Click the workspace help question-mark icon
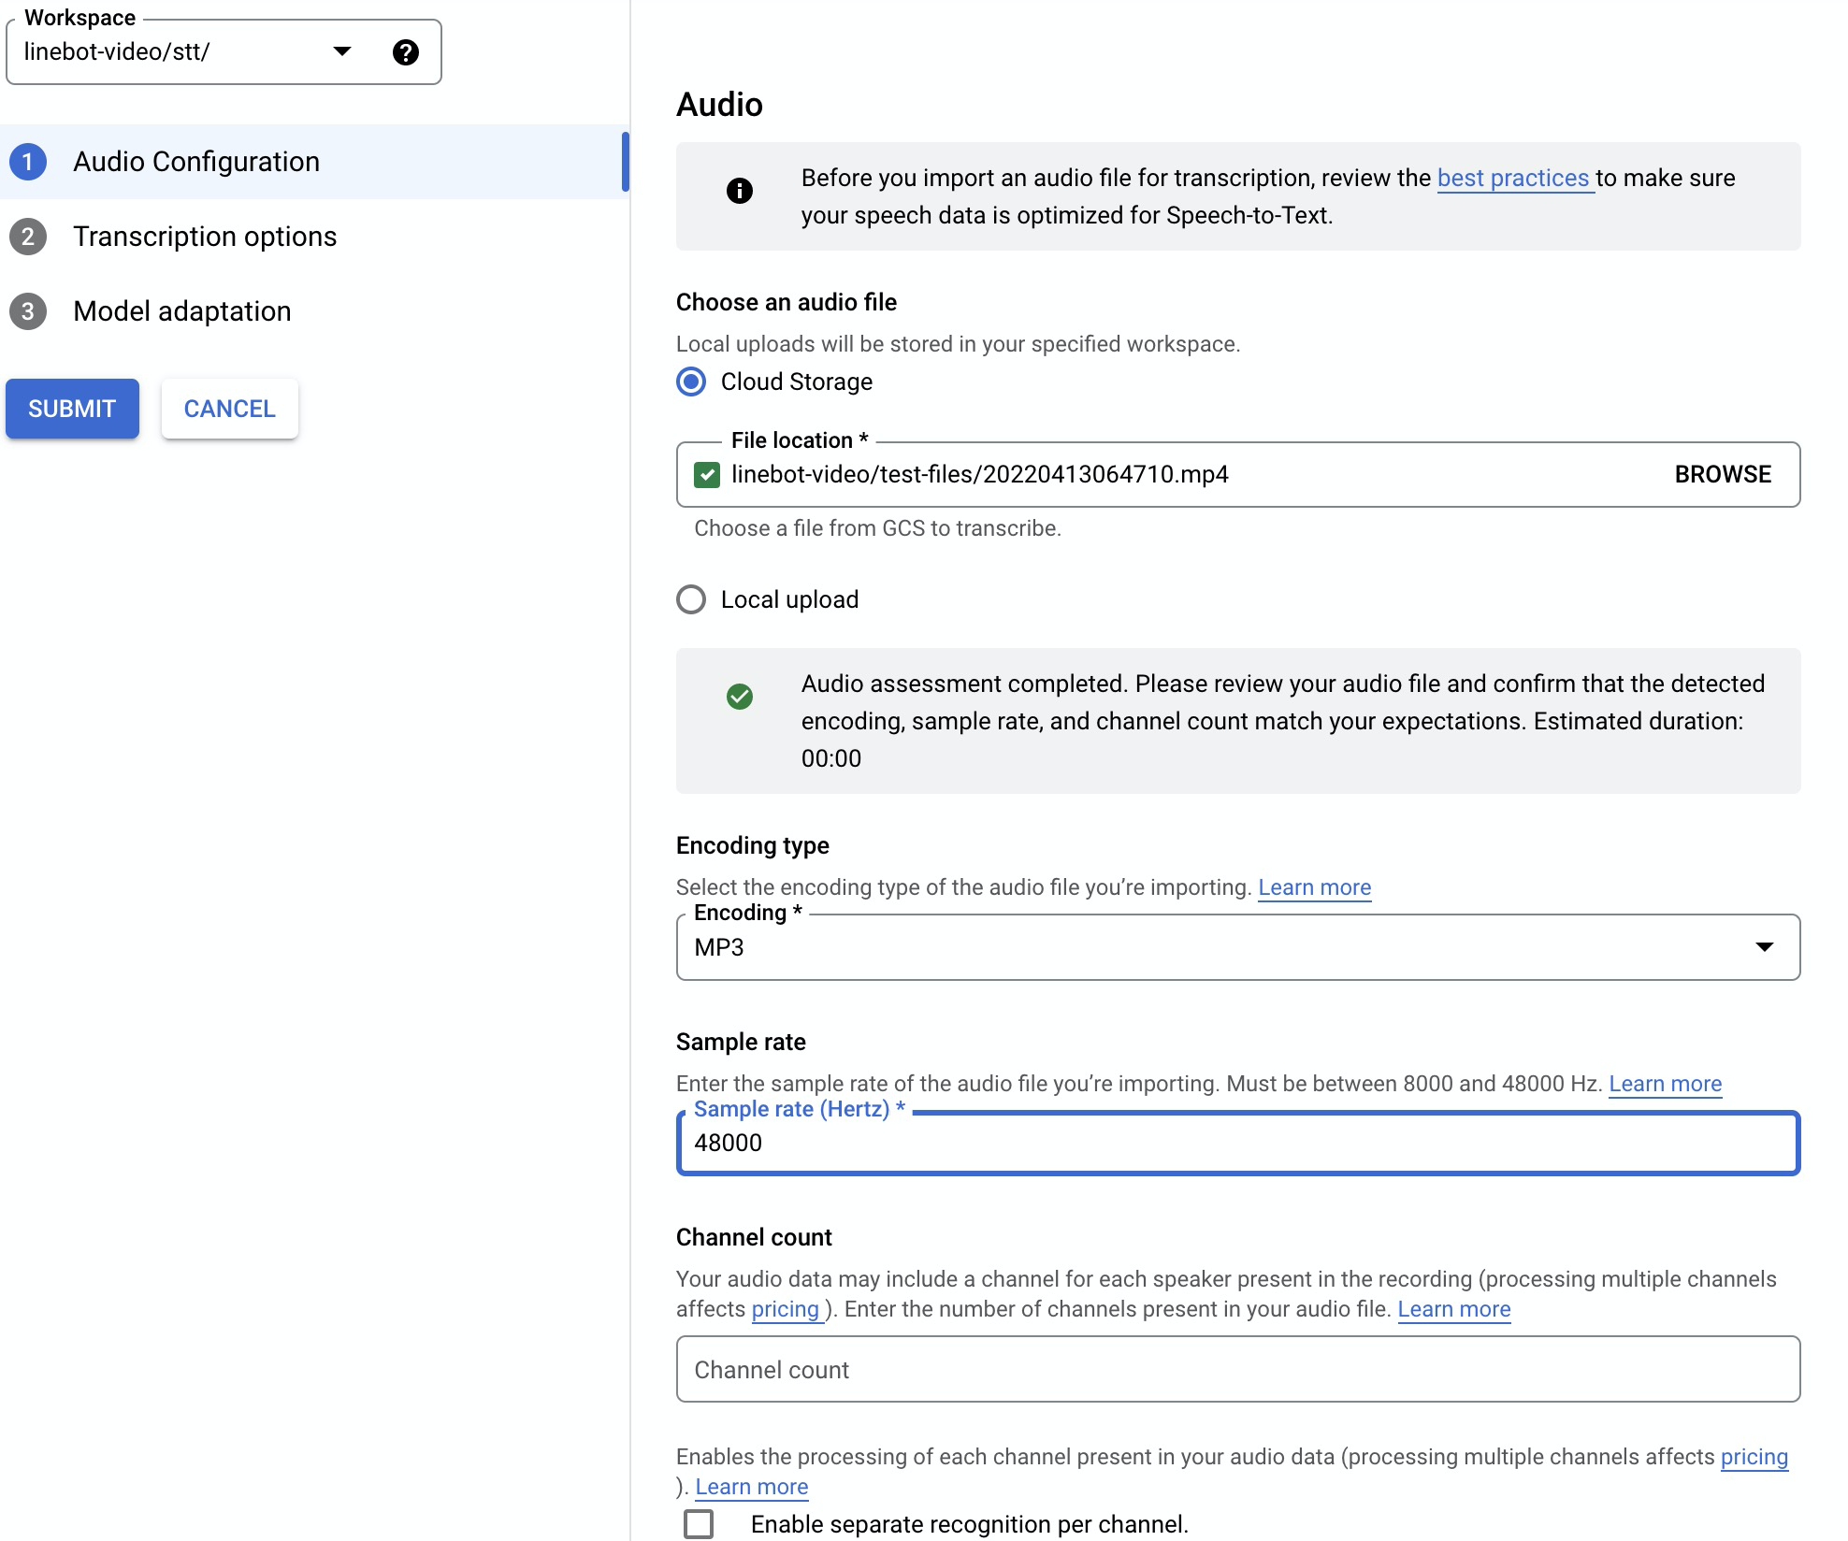Viewport: 1848px width, 1541px height. click(x=405, y=52)
